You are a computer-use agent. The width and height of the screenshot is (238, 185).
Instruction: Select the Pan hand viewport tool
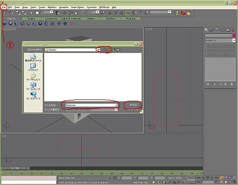226,182
